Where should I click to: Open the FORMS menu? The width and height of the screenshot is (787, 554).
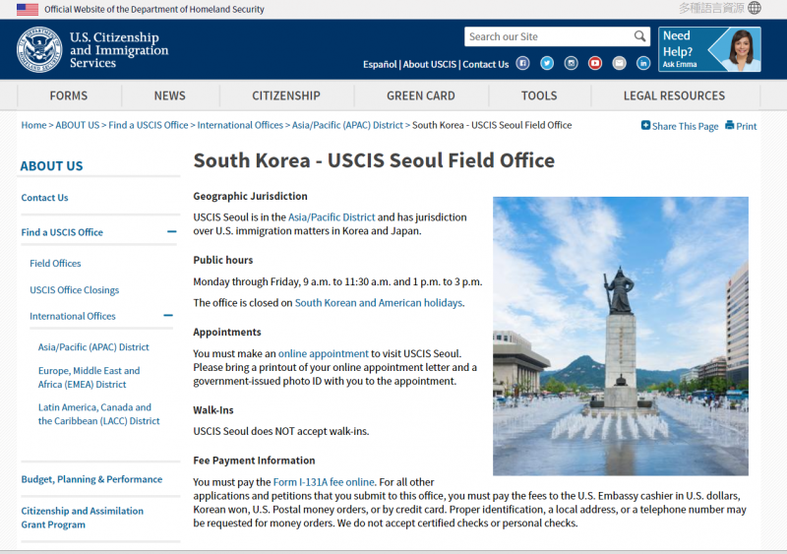tap(69, 95)
